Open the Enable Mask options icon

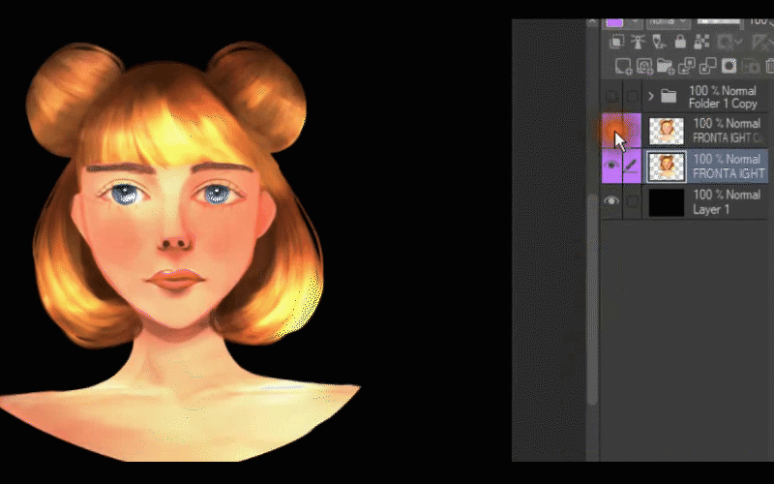729,43
